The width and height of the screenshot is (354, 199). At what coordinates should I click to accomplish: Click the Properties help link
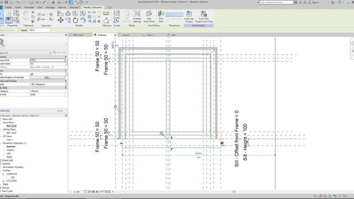click(x=5, y=111)
